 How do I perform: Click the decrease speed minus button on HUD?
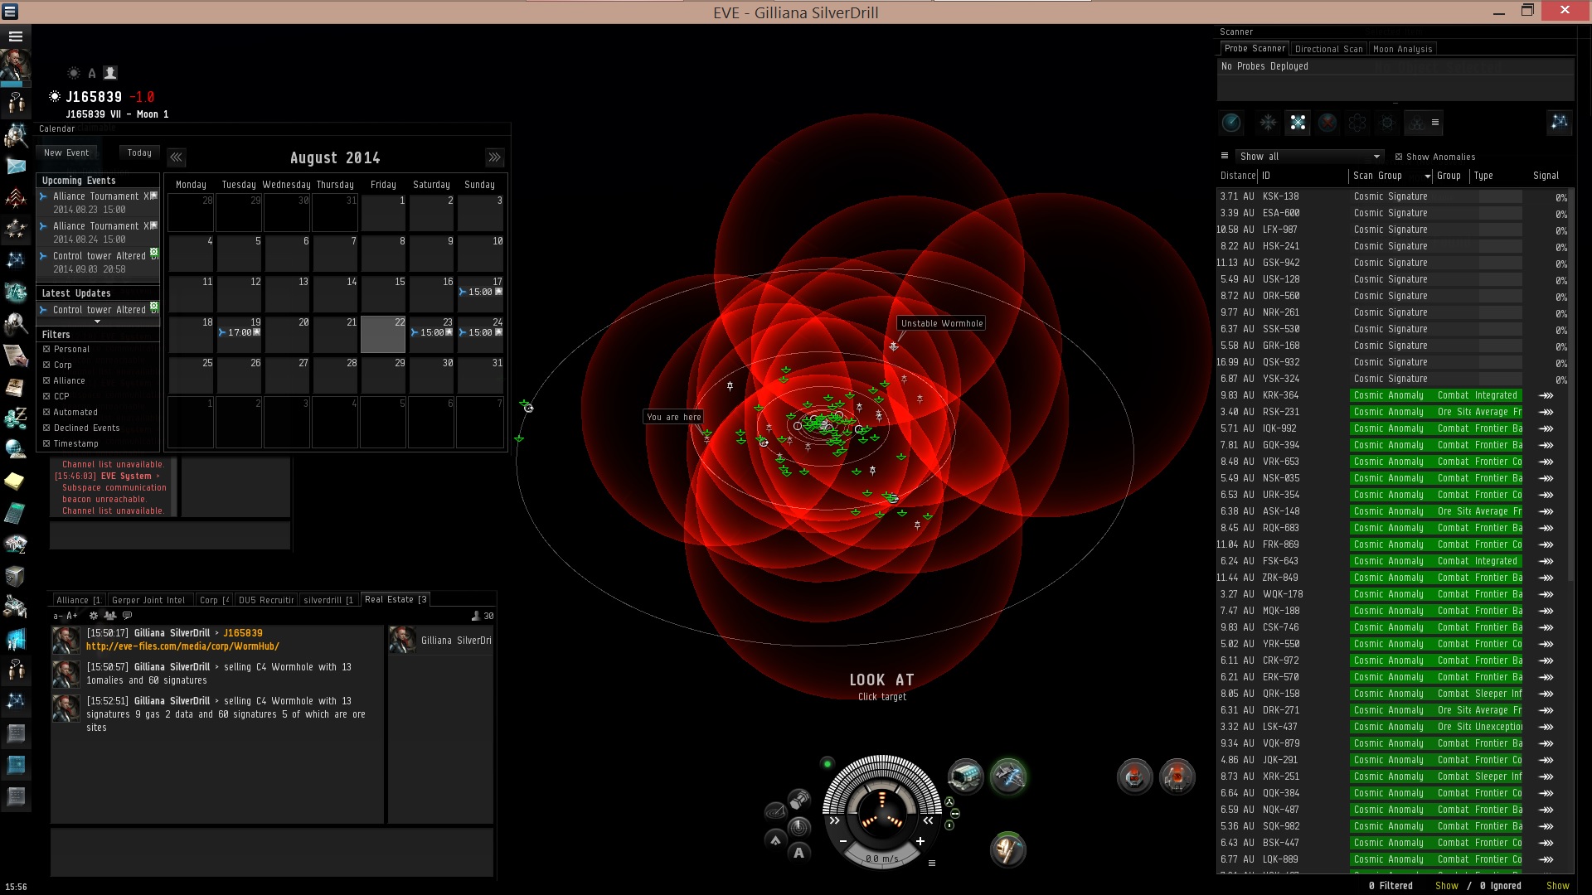pyautogui.click(x=843, y=841)
